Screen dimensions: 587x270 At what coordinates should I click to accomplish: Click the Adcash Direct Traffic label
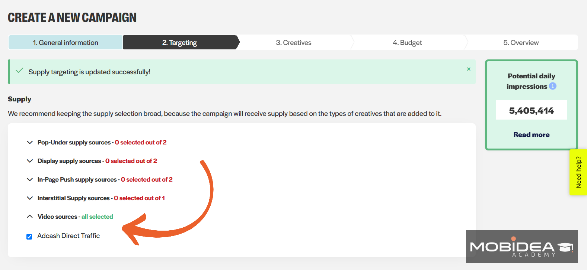click(x=68, y=236)
